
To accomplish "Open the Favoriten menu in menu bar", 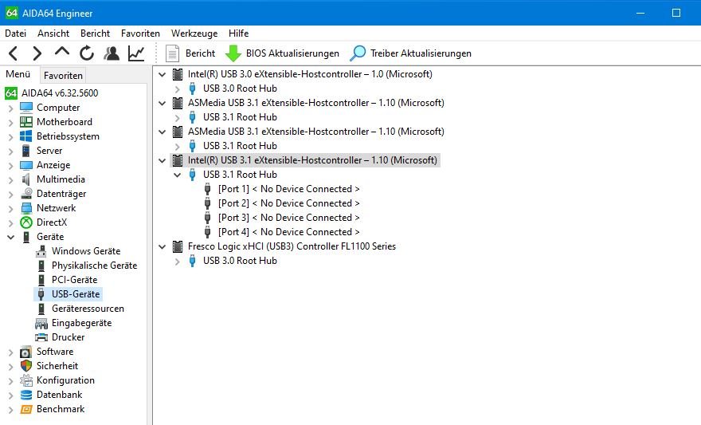I will [x=140, y=33].
